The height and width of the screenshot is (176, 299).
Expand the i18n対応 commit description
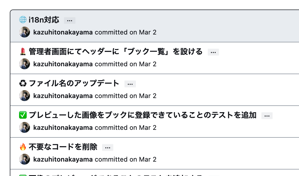click(70, 20)
